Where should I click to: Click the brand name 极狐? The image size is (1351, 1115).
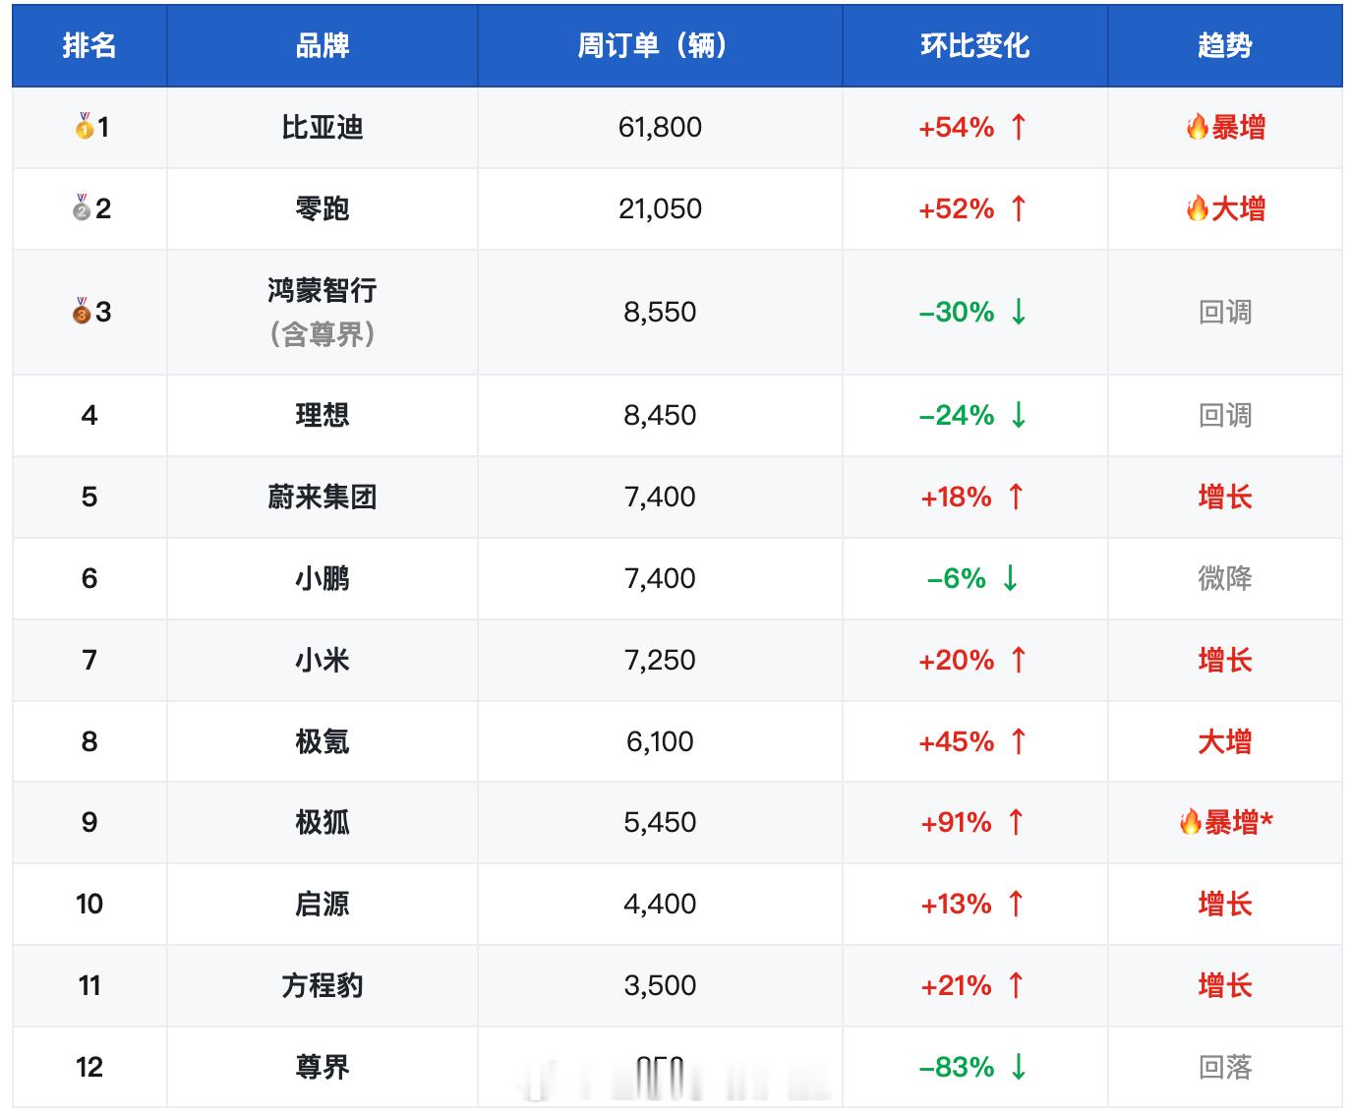point(323,822)
